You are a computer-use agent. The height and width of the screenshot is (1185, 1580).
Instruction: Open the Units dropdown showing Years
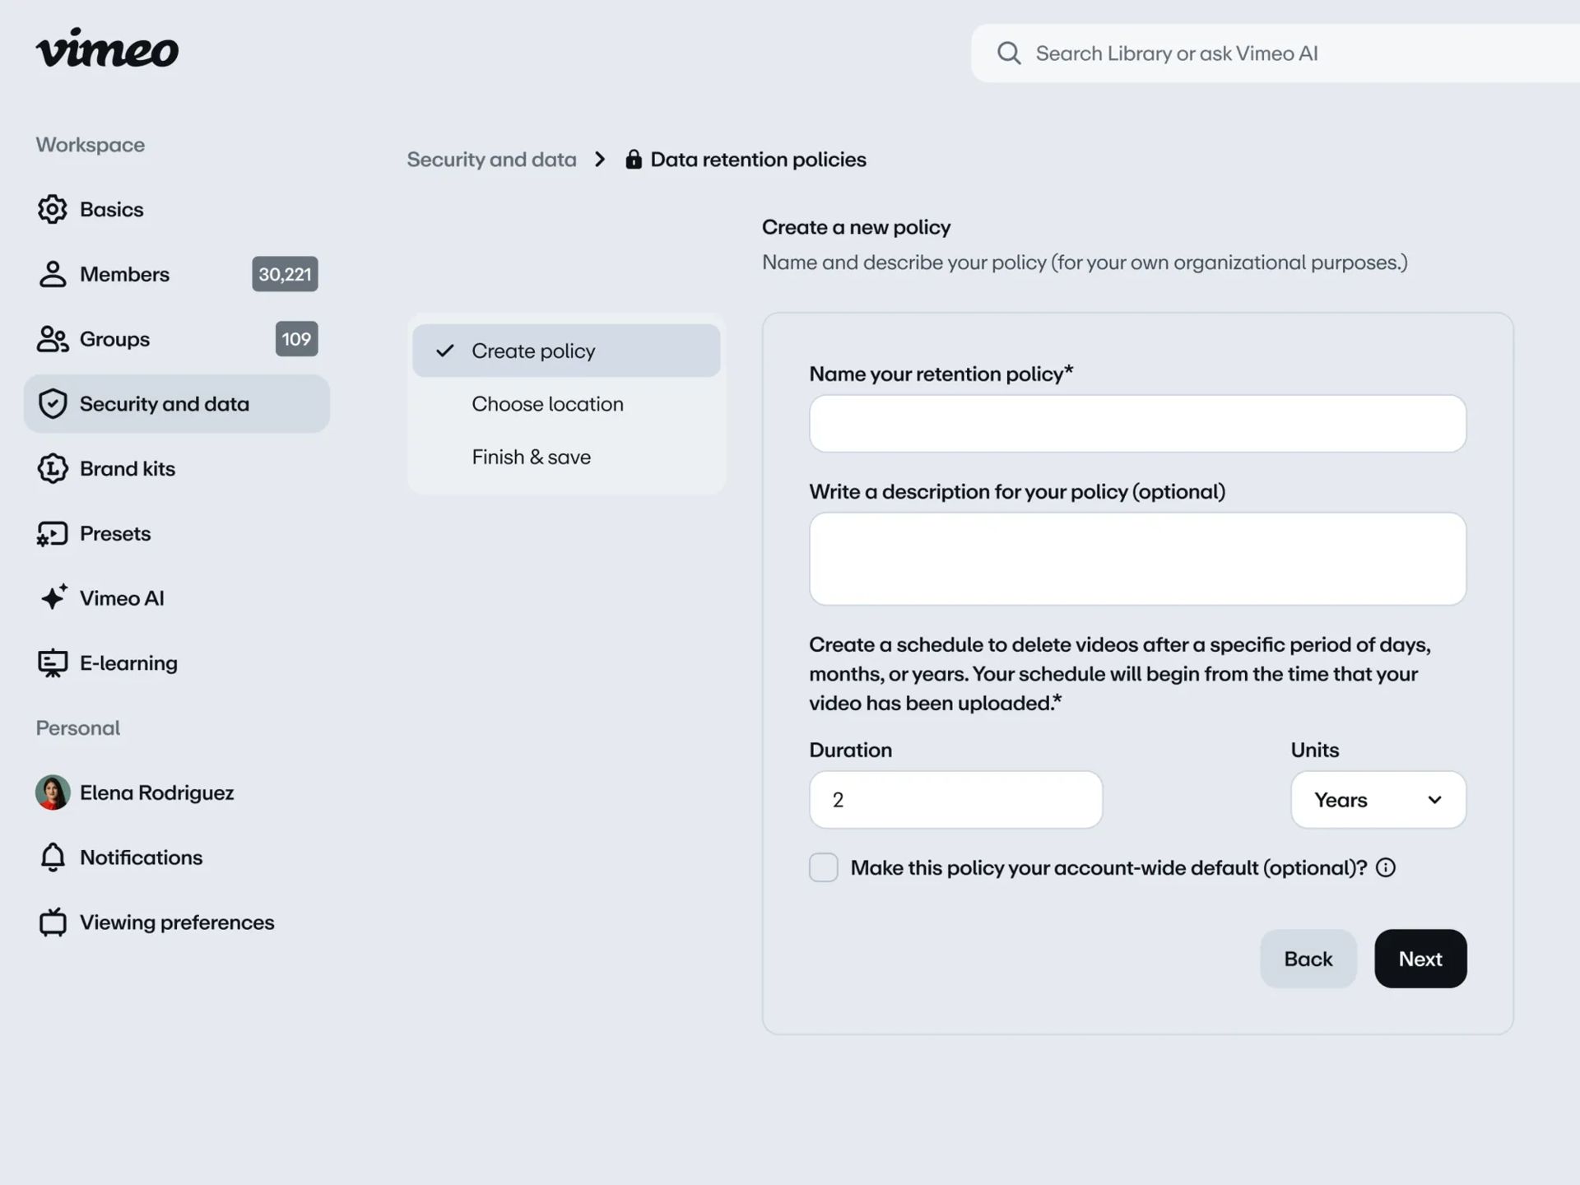click(x=1378, y=800)
